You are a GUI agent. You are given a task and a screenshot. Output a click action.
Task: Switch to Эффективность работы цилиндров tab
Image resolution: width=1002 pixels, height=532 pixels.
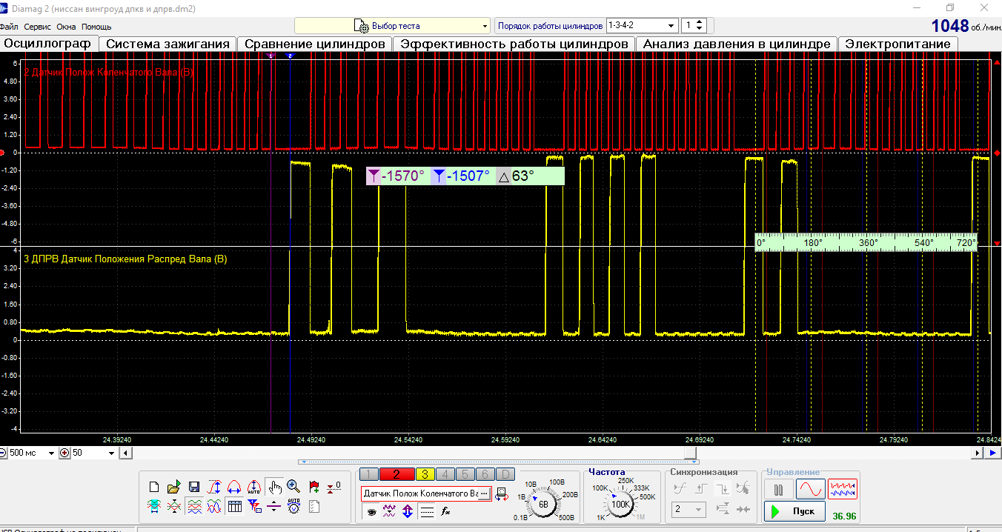514,44
